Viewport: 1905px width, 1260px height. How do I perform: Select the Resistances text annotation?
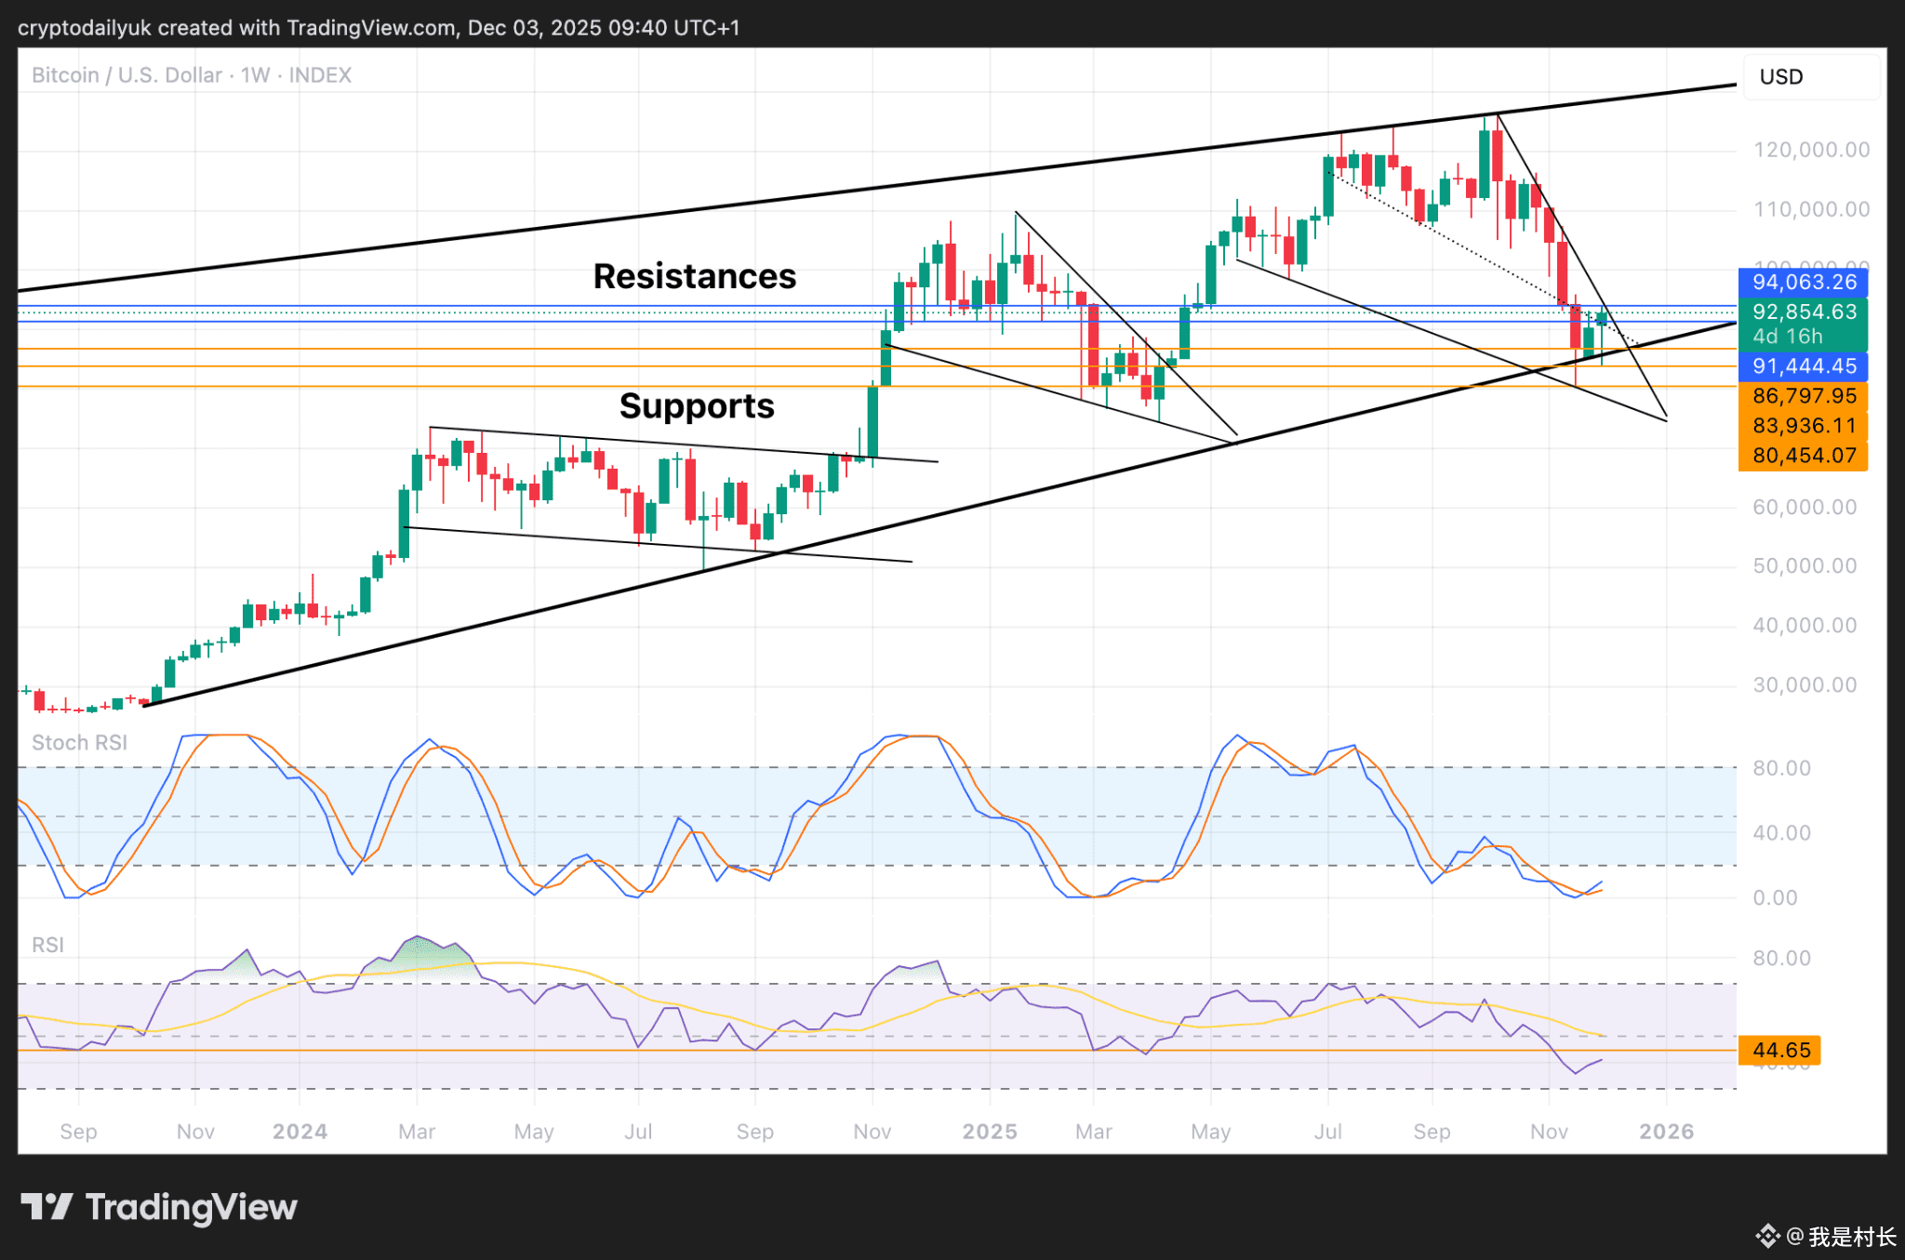pyautogui.click(x=694, y=276)
